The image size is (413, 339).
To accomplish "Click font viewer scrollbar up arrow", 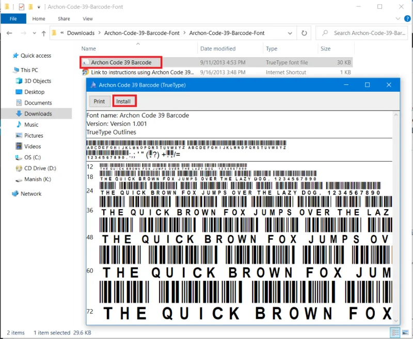I will 395,115.
